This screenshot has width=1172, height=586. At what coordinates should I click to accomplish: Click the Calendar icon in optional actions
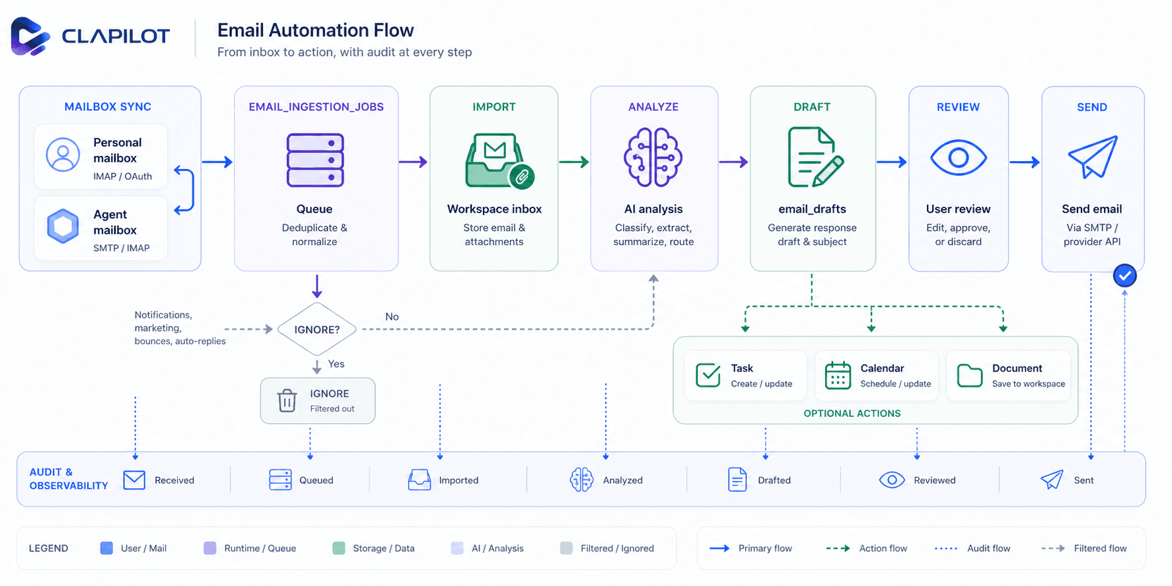(838, 375)
